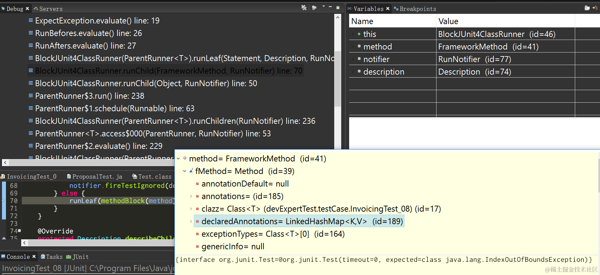
Task: Expand the 'method' variable in Variables table
Action: click(x=353, y=47)
